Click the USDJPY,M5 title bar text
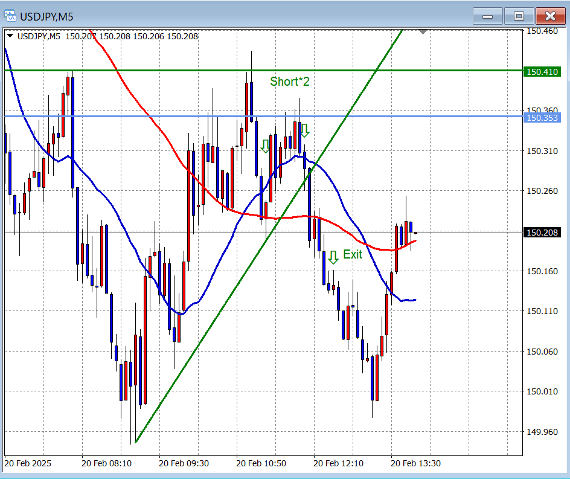 [x=47, y=16]
